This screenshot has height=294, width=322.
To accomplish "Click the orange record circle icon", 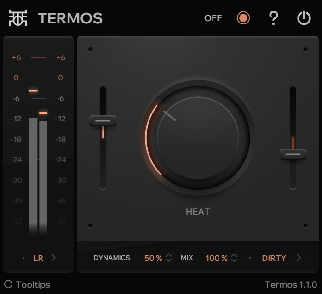I will click(x=243, y=18).
